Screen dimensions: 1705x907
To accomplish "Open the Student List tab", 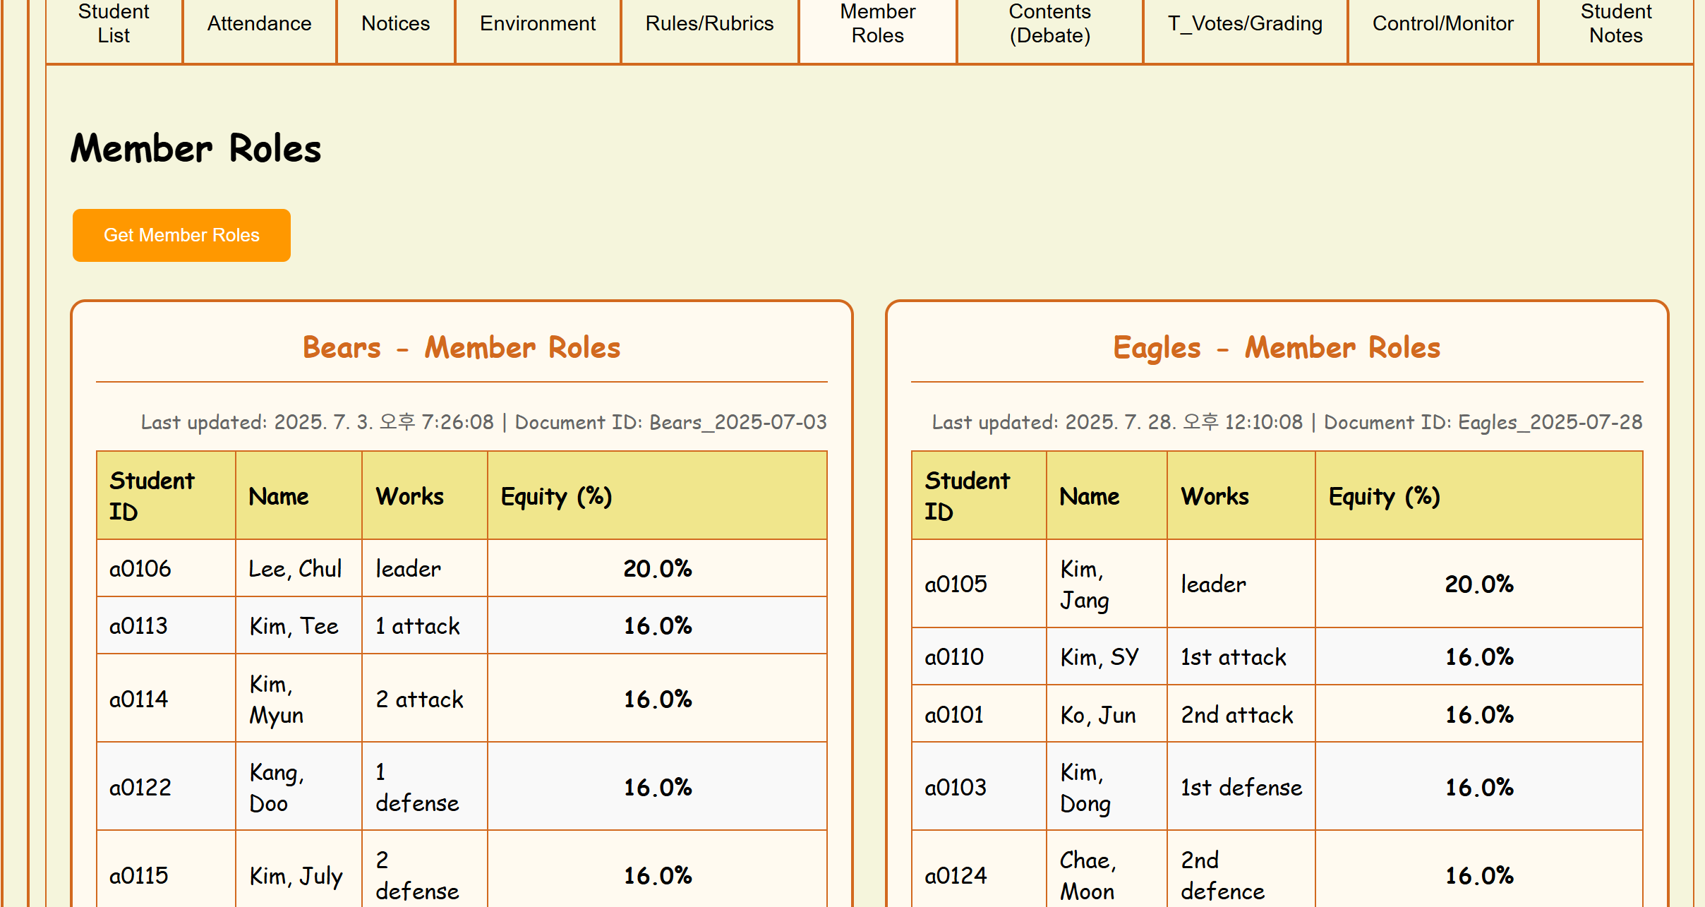I will point(114,24).
